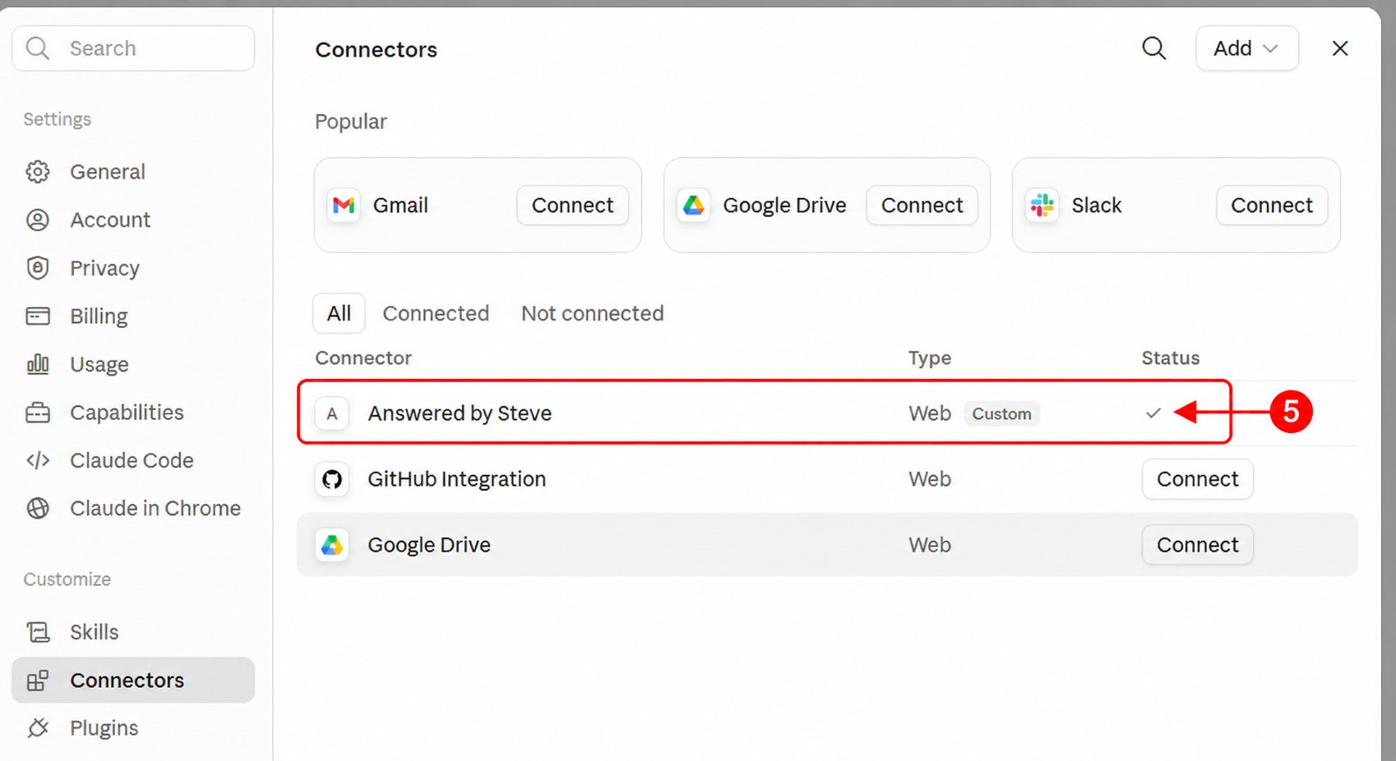Click the Claude Code brackets icon
Viewport: 1396px width, 761px height.
38,460
